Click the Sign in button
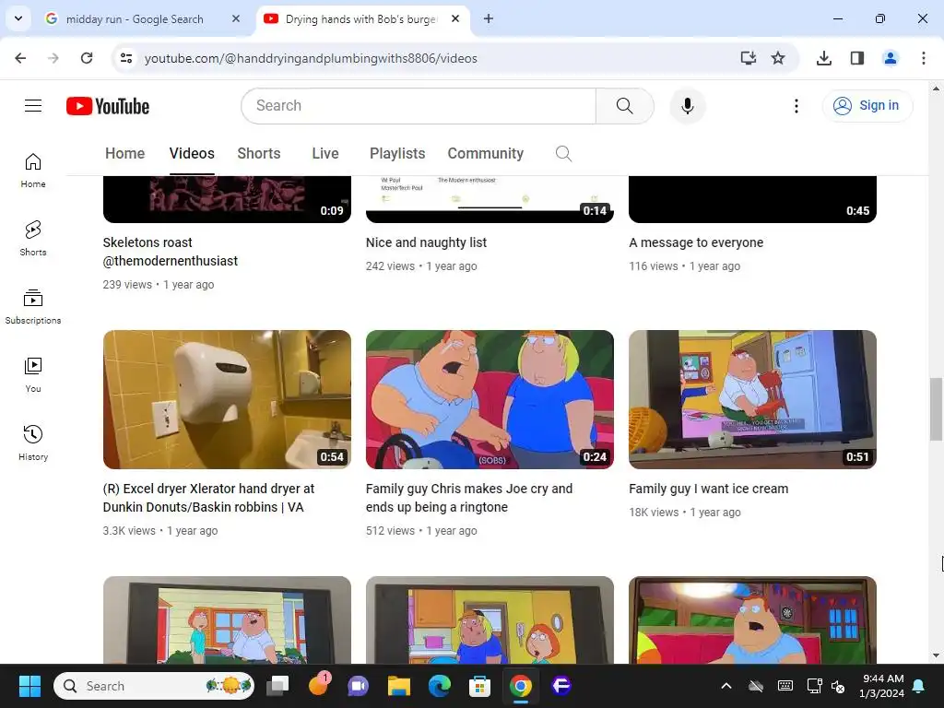The image size is (944, 708). 867,106
